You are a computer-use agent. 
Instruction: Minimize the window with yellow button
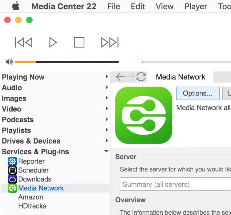18,20
